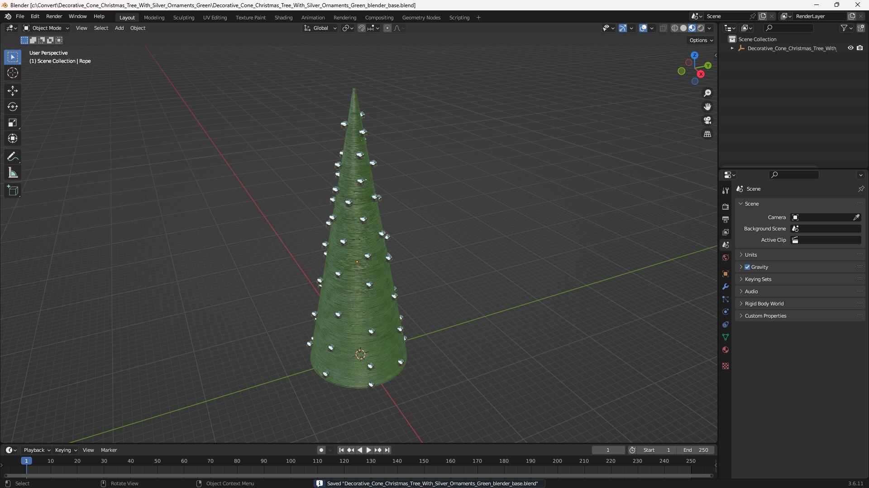Switch to the Shading workspace tab
Image resolution: width=869 pixels, height=488 pixels.
coord(283,18)
